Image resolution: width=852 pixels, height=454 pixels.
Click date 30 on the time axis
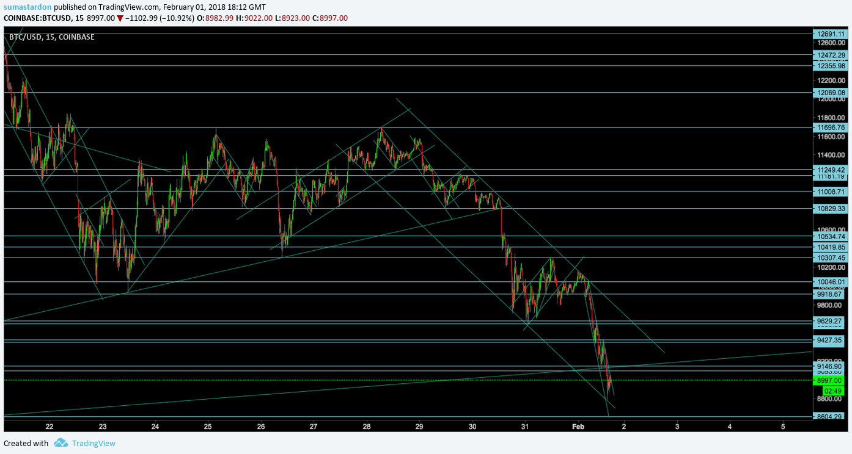click(x=472, y=426)
